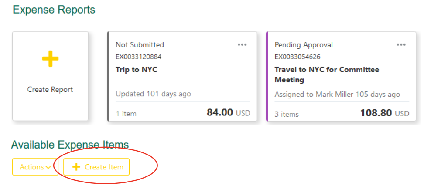Click the 3 items count text

click(x=287, y=114)
